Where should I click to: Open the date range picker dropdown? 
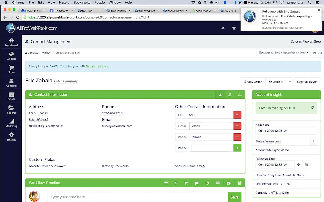(x=283, y=53)
